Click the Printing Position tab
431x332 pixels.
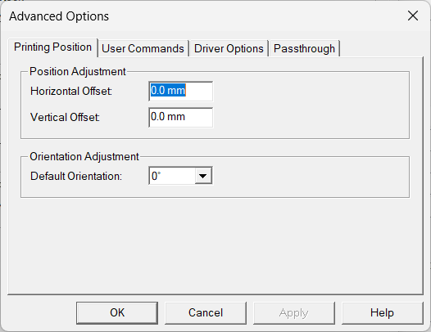click(52, 47)
